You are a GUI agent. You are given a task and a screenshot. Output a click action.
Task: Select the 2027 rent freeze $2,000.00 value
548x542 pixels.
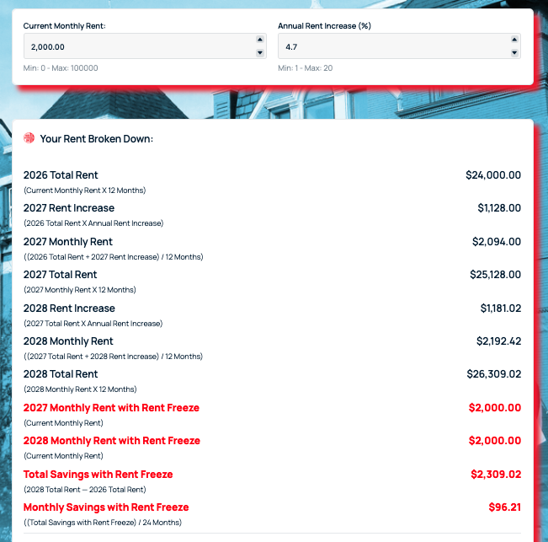(494, 408)
